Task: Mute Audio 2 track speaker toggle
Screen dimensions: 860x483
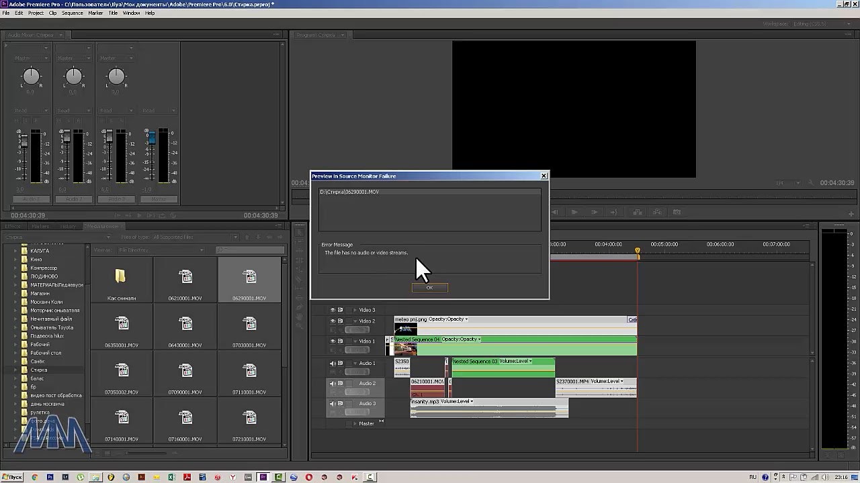Action: point(332,383)
